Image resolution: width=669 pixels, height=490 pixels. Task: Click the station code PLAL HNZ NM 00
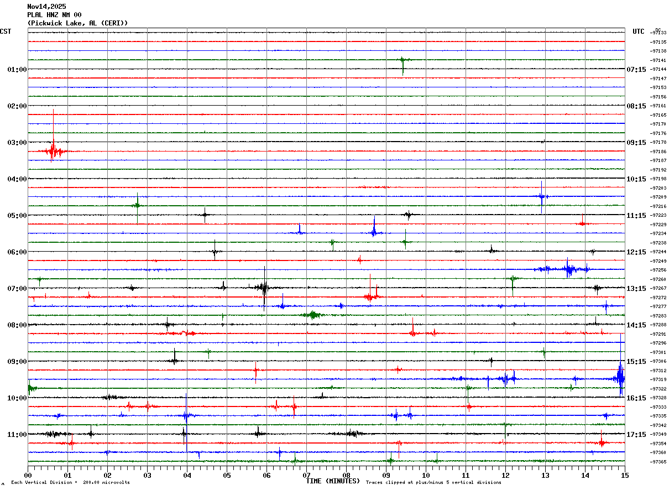[54, 14]
